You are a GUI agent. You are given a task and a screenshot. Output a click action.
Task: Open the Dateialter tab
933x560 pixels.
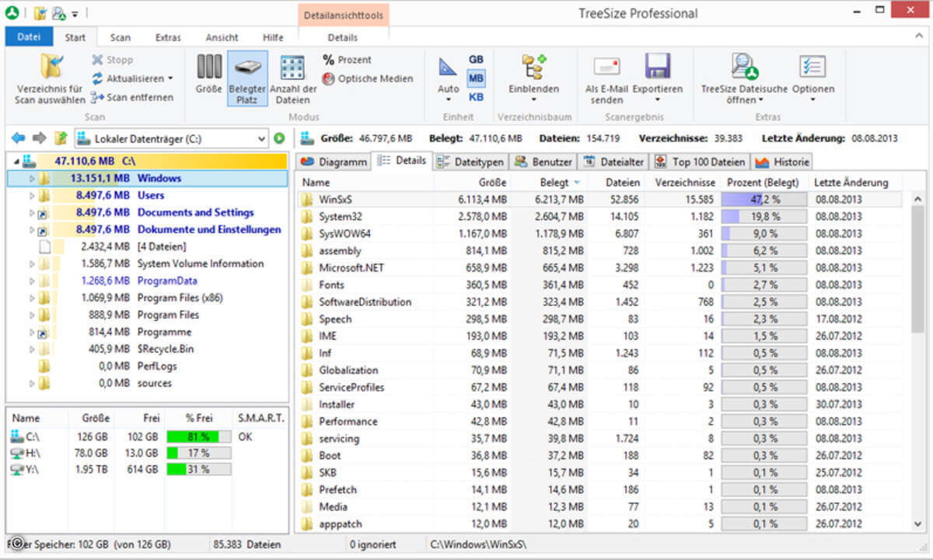[x=614, y=162]
